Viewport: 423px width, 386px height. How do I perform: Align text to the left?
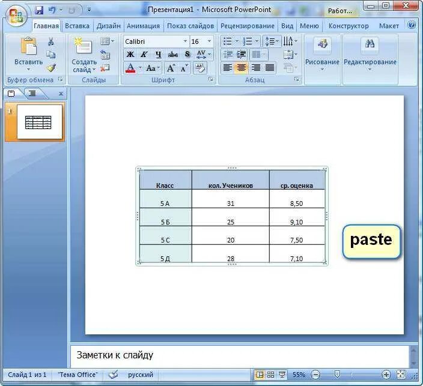point(227,68)
